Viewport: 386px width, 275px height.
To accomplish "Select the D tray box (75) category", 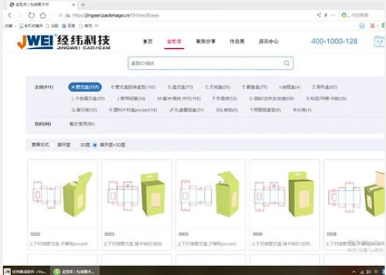I will (180, 87).
